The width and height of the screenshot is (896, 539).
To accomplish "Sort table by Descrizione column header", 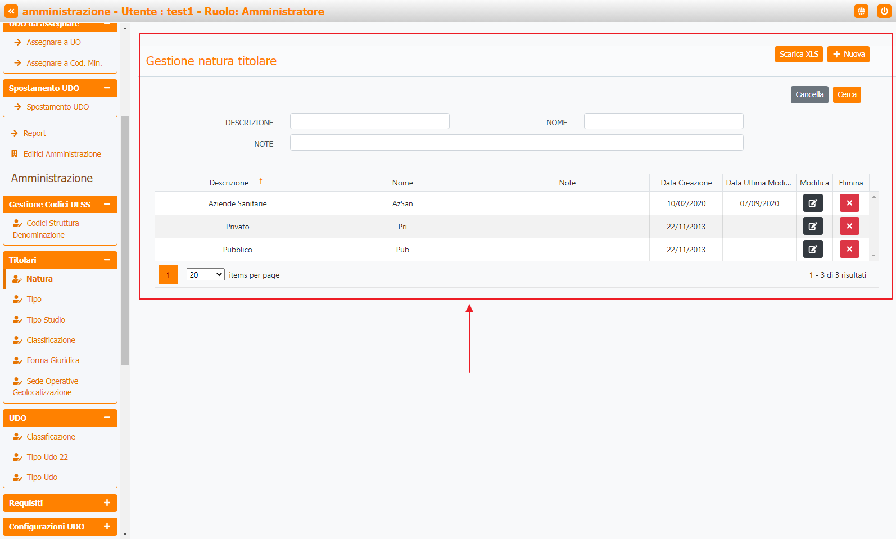I will (229, 183).
